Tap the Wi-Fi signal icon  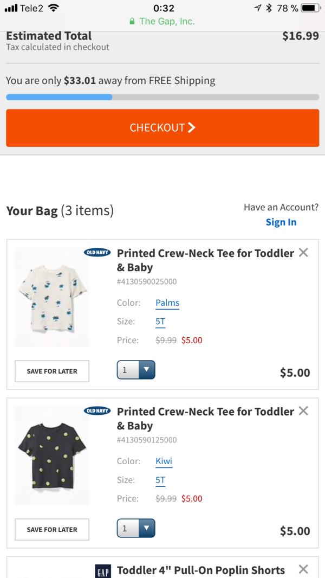(x=54, y=8)
